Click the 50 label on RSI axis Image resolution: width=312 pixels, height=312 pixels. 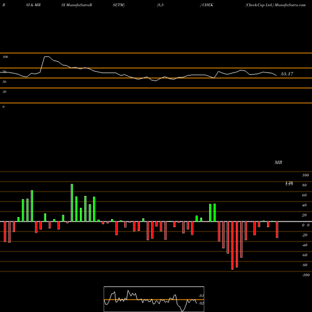(4, 82)
